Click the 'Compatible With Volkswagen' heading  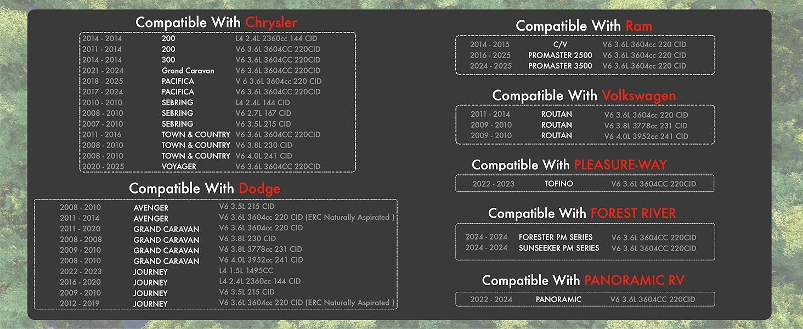[584, 95]
